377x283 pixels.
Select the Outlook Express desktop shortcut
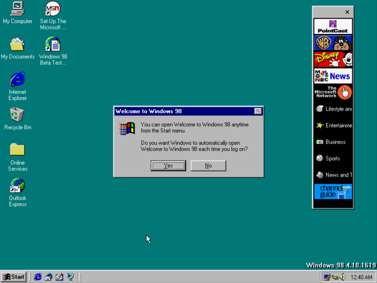(x=17, y=186)
